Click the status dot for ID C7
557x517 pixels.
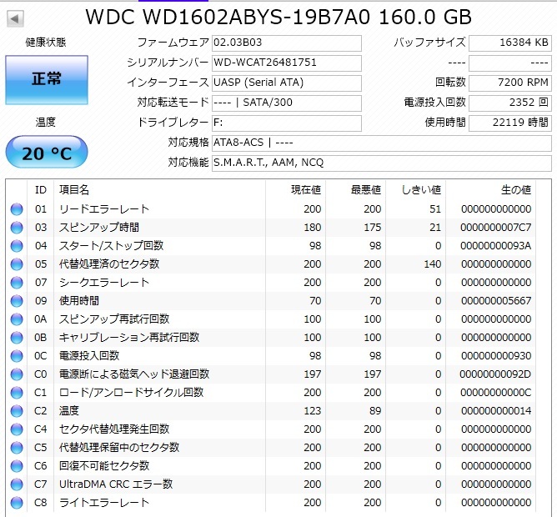point(17,484)
